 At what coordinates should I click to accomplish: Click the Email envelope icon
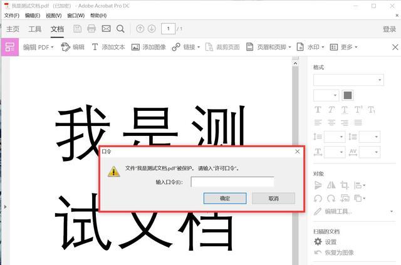(x=106, y=28)
